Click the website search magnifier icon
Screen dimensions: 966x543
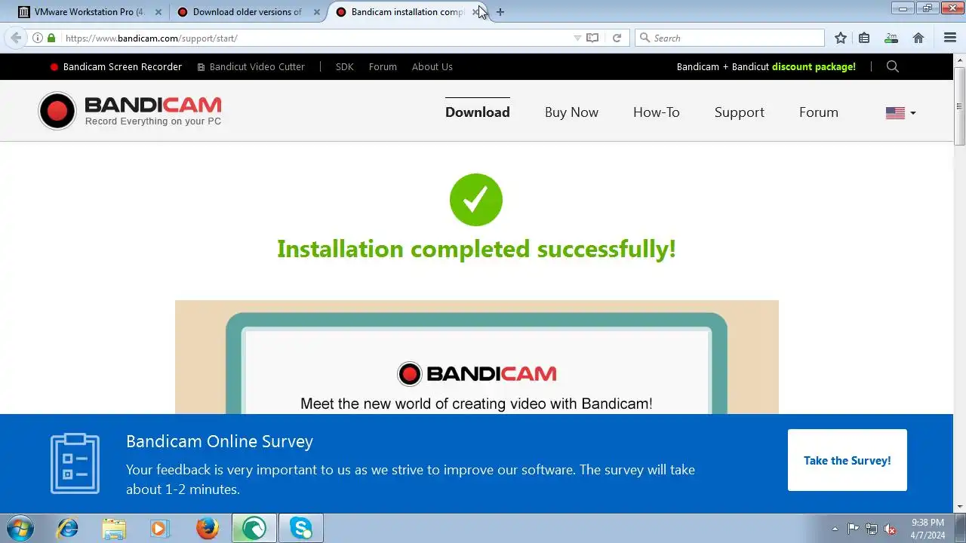click(893, 66)
